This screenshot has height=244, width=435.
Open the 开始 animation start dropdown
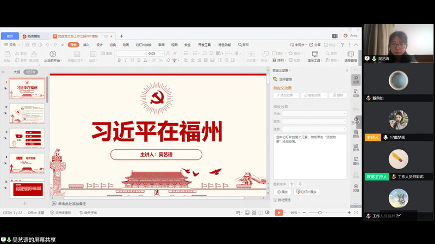point(314,113)
